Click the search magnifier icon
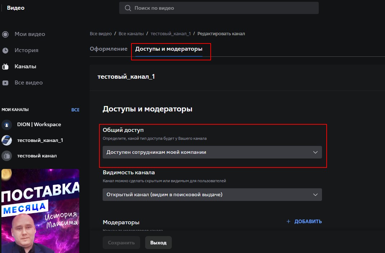The image size is (385, 253). pyautogui.click(x=127, y=8)
